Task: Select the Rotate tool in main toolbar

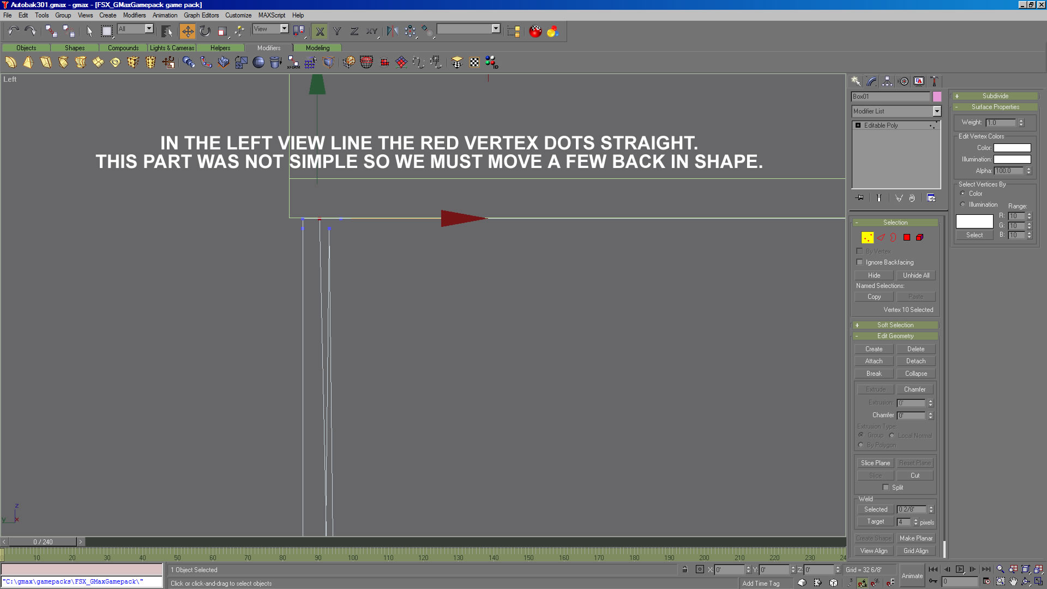Action: (205, 31)
